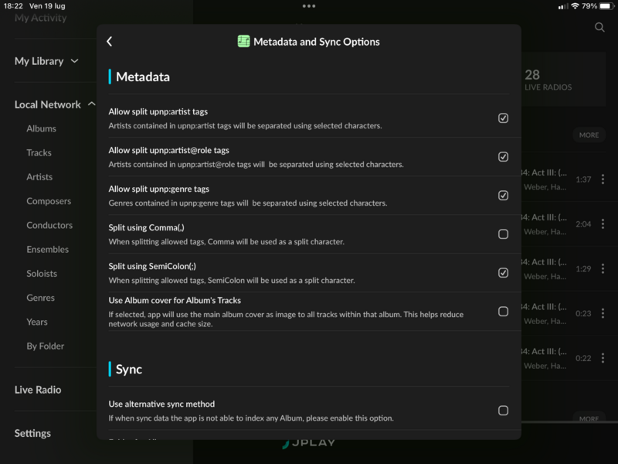Uncheck Allow split upnp:artist tags

coord(503,118)
